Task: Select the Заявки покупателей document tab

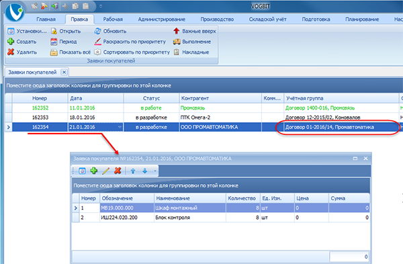Action: coord(32,73)
